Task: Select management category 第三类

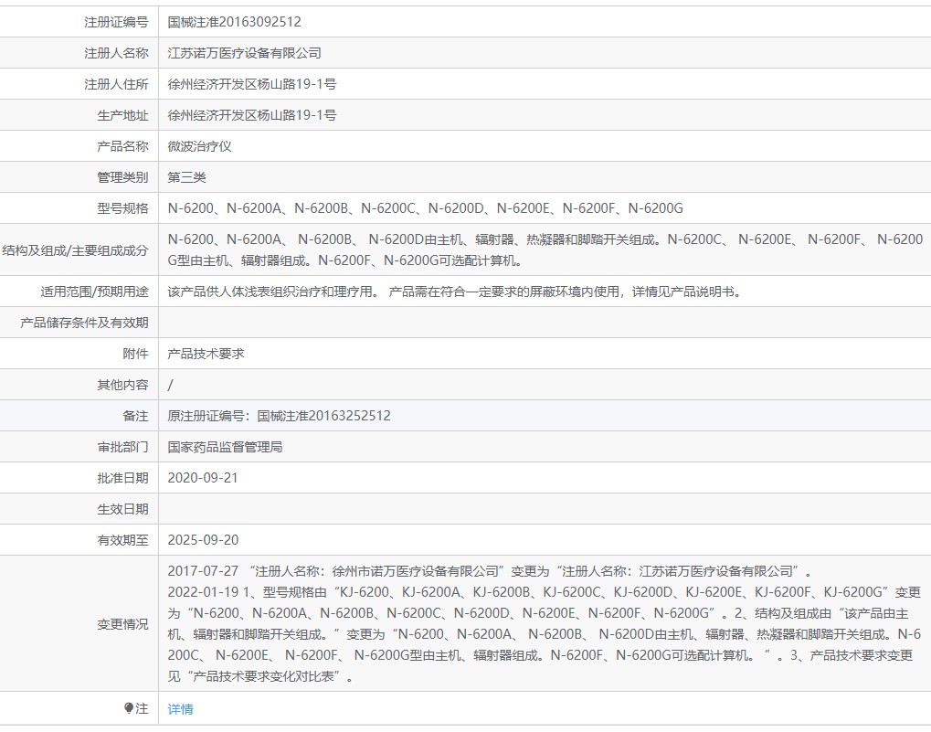Action: pyautogui.click(x=186, y=177)
